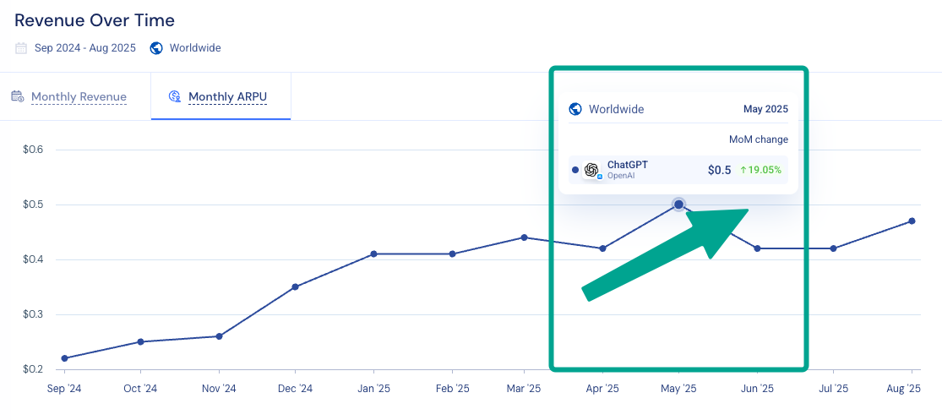The width and height of the screenshot is (942, 420).
Task: Open the Sep 2024 - Aug 2025 date range
Action: (x=85, y=48)
